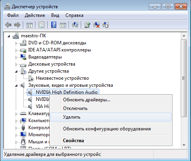This screenshot has height=161, width=191.
Task: Click the keyboard icon next to Клавиатуры
Action: click(23, 113)
